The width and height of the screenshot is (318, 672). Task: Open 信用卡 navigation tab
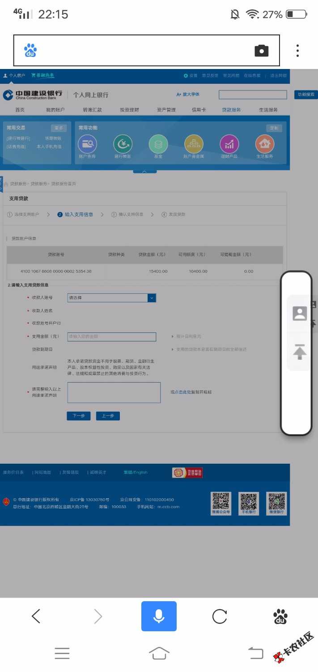click(199, 110)
